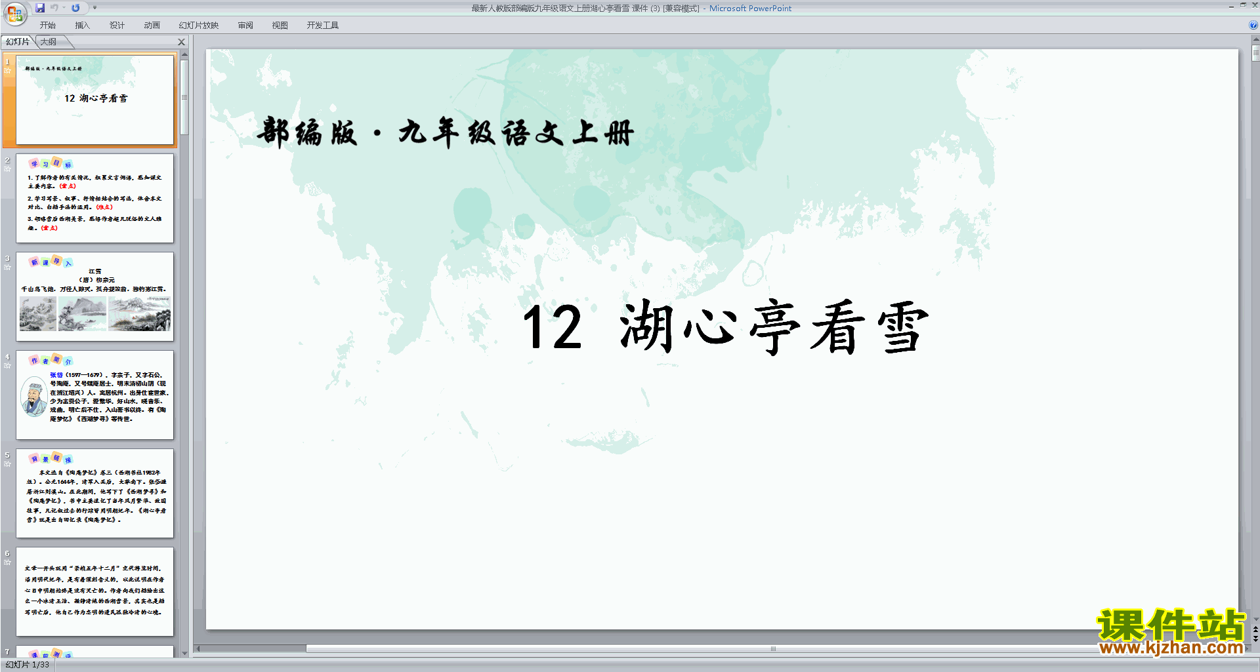Viewport: 1260px width, 672px height.
Task: Open the Office button menu
Action: pos(14,13)
